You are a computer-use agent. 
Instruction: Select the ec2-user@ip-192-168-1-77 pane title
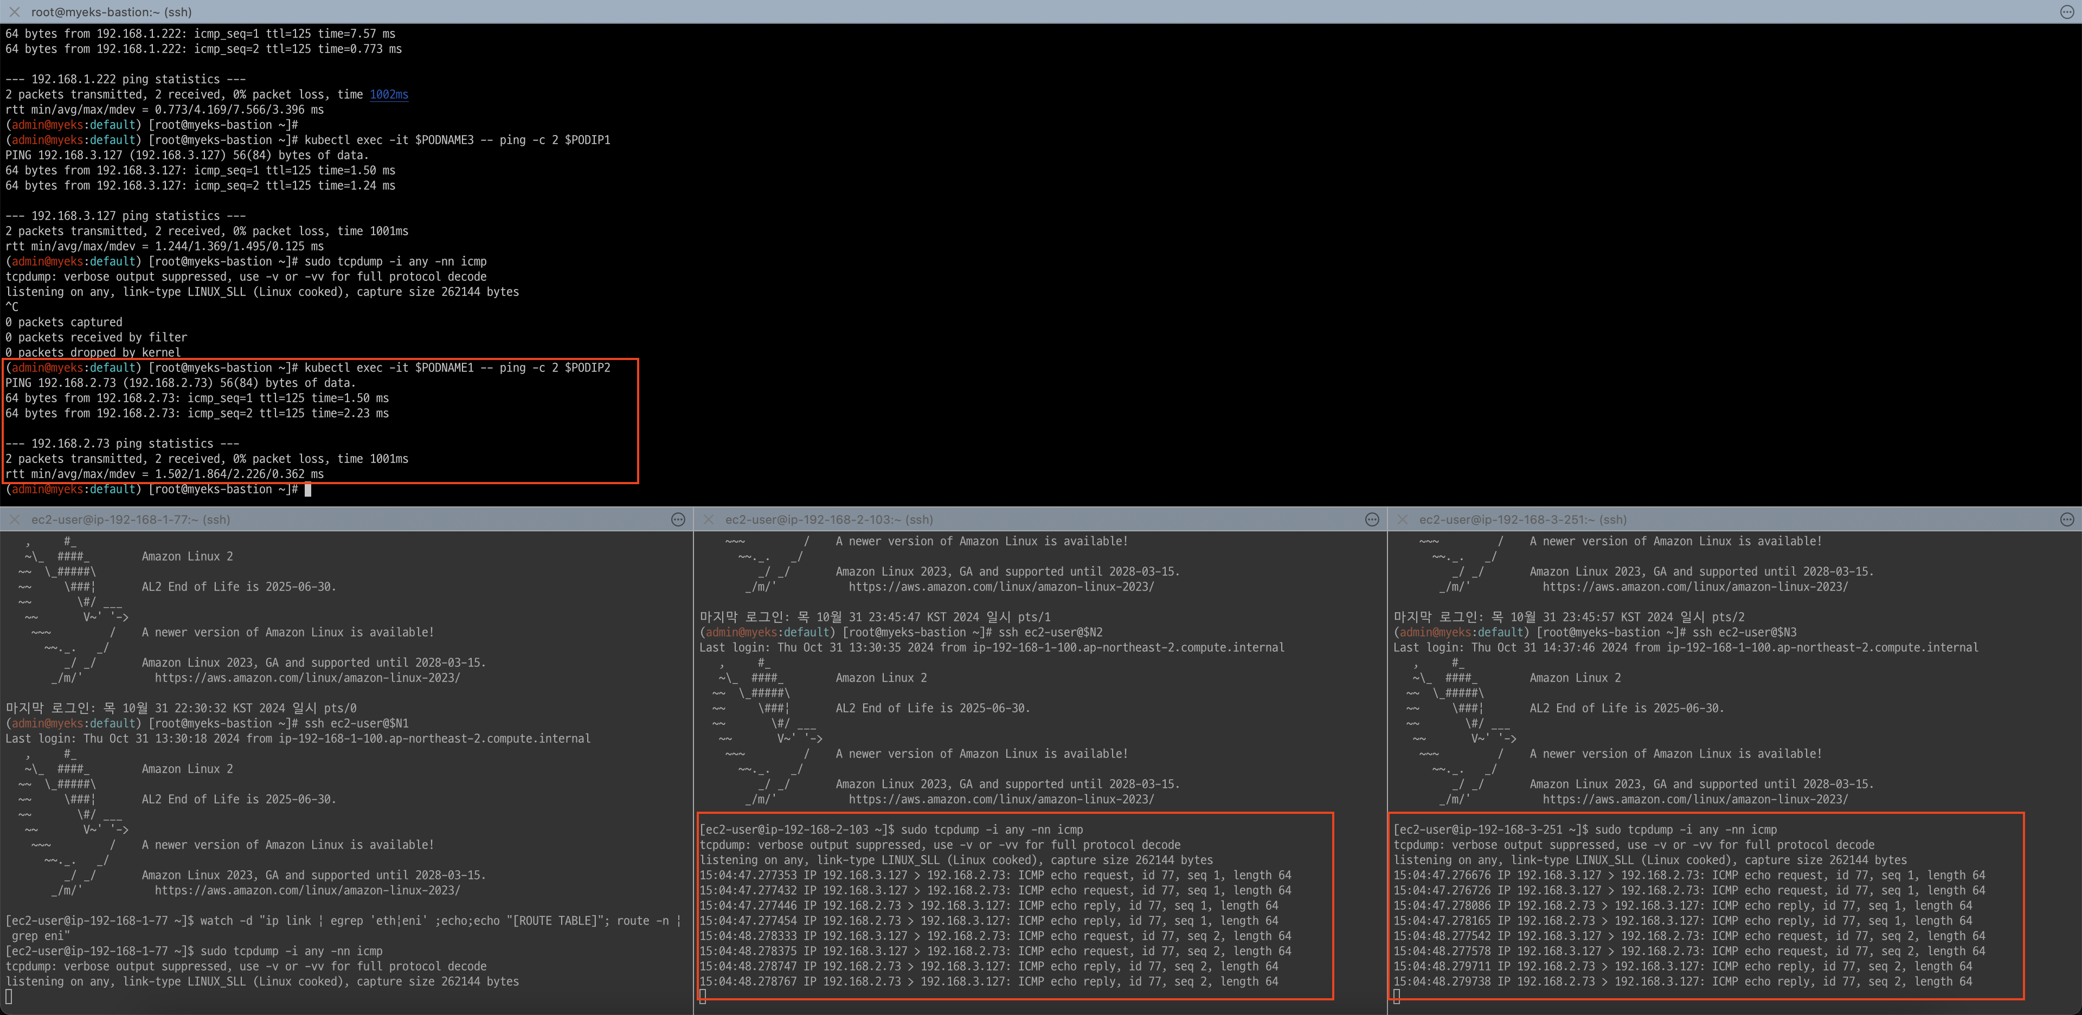130,519
